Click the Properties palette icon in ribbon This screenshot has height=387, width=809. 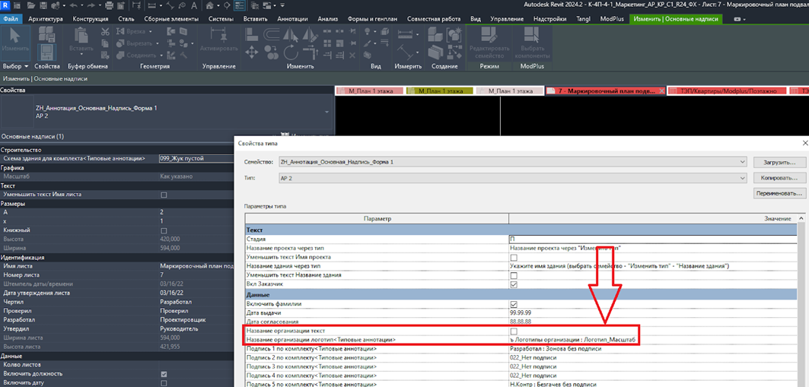click(x=46, y=52)
